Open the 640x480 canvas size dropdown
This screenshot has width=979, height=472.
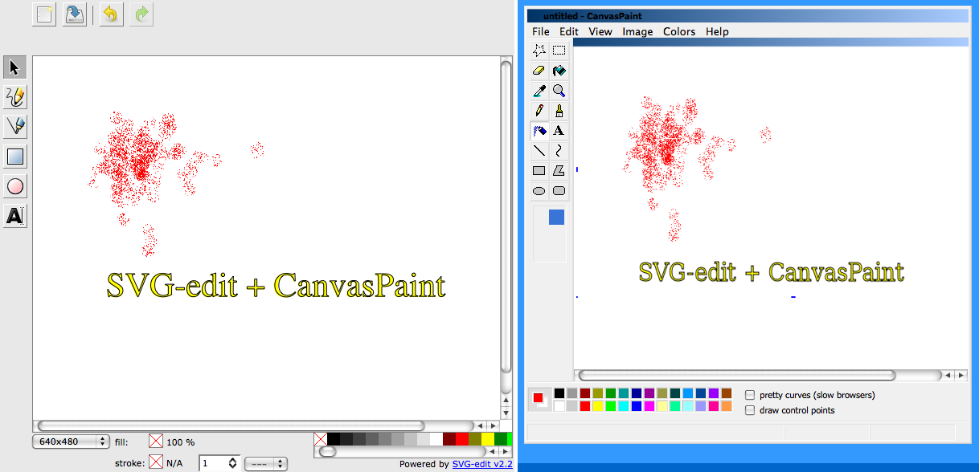71,441
